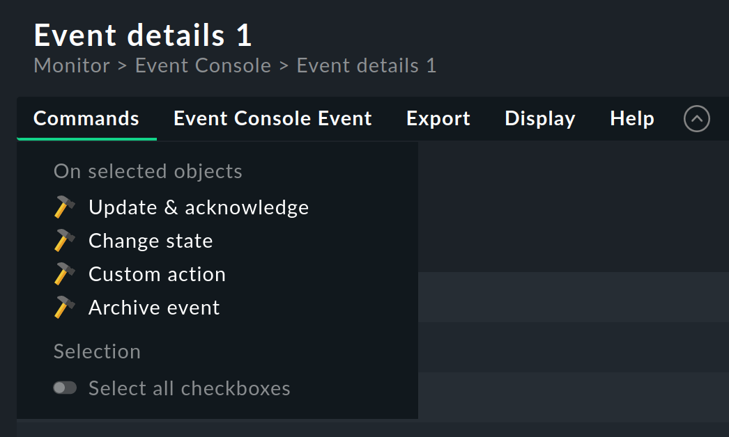Expand the Display menu

540,119
